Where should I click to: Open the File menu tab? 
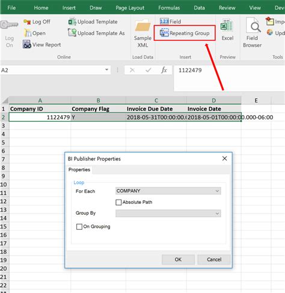tap(11, 8)
